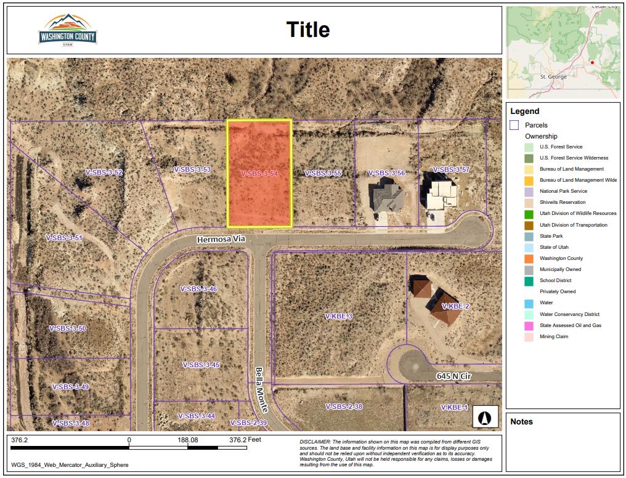Click the 645 N Cir street label
626x478 pixels.
coord(453,376)
